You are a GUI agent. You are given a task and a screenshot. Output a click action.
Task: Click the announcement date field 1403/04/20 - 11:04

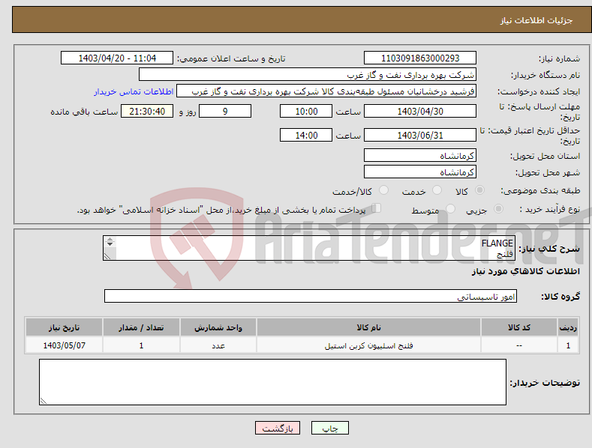tap(117, 58)
